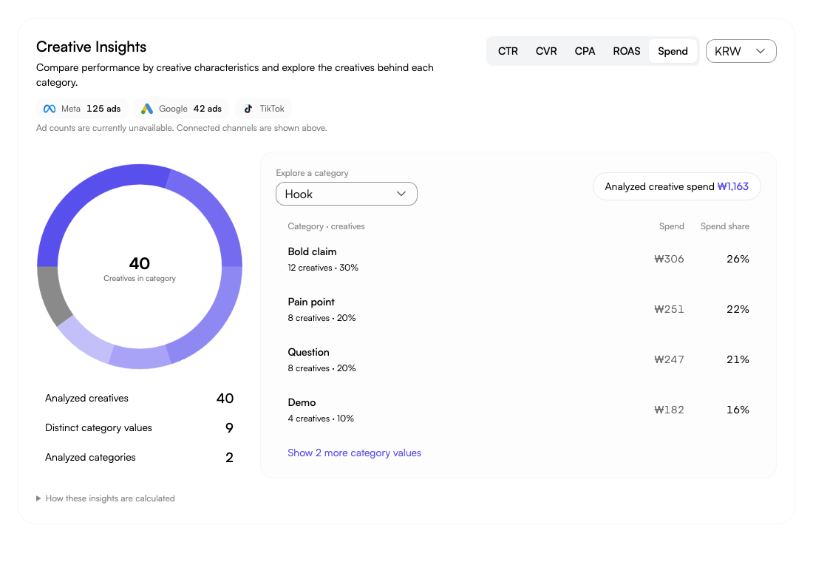Image resolution: width=813 pixels, height=562 pixels.
Task: Click the Creative Insights heading
Action: [x=91, y=47]
